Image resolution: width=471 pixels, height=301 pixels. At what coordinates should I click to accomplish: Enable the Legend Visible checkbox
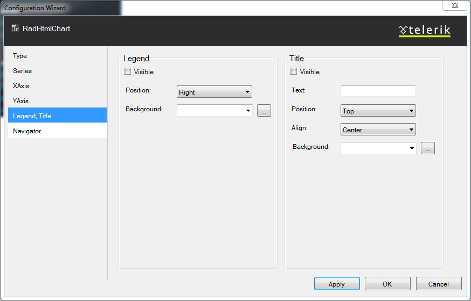(128, 71)
